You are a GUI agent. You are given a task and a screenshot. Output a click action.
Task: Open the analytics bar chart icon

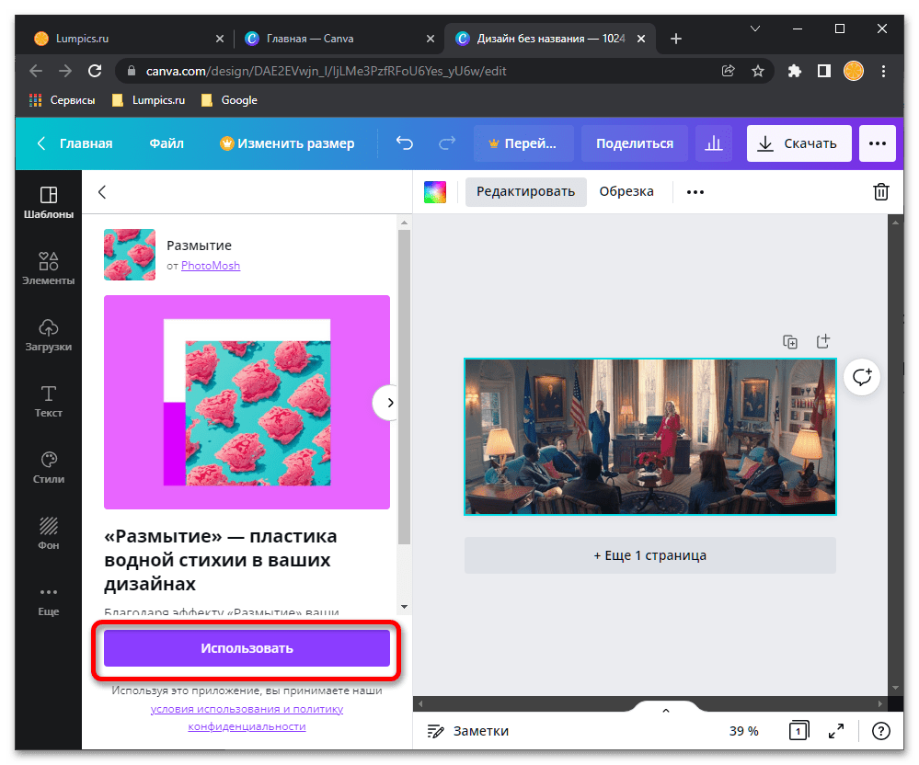coord(713,143)
